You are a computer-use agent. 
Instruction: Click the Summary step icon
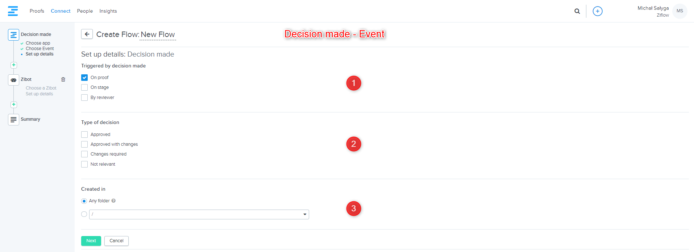tap(13, 119)
